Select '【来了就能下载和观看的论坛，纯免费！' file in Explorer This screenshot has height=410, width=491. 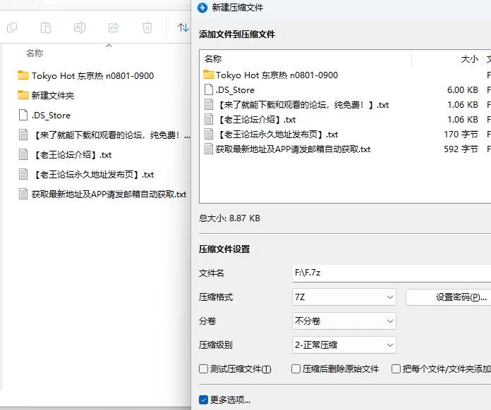[111, 135]
